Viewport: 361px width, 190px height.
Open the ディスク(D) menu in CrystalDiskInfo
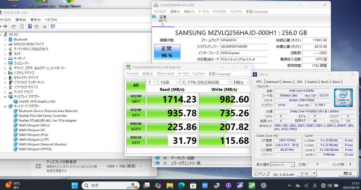(x=219, y=11)
